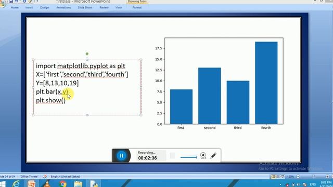
Task: Click the volume speaker tray icon
Action: click(x=299, y=185)
